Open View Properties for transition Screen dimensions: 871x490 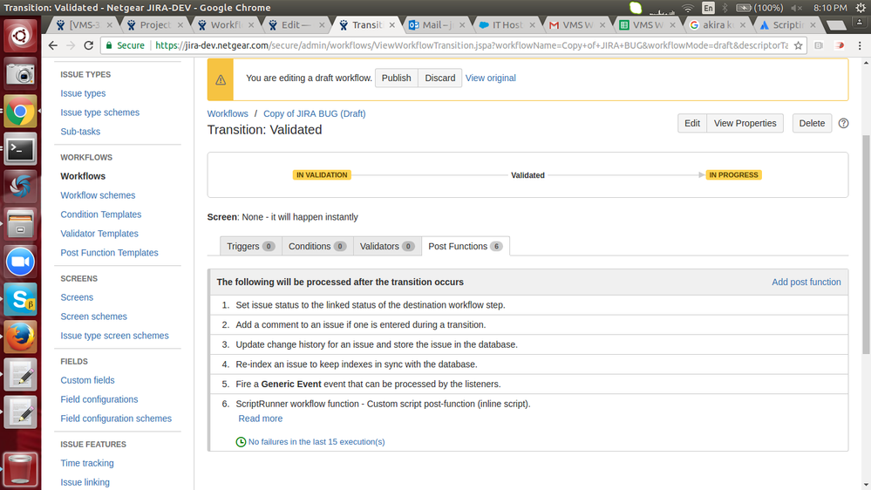[745, 123]
